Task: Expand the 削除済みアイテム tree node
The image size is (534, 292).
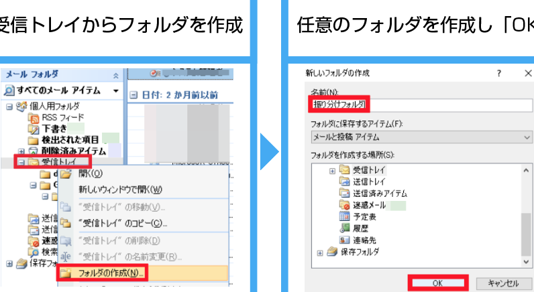Action: (21, 151)
